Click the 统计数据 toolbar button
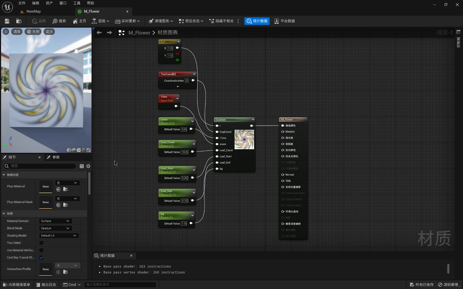The height and width of the screenshot is (289, 463). coord(257,21)
